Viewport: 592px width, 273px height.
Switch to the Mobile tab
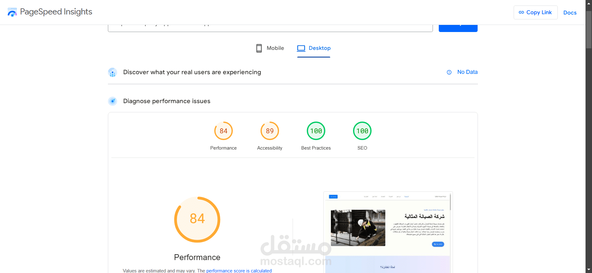[270, 48]
